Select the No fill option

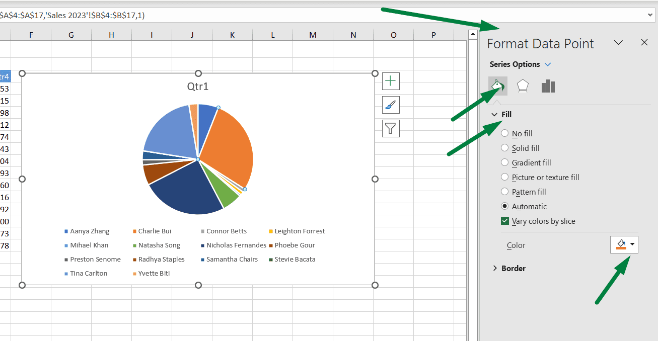504,133
